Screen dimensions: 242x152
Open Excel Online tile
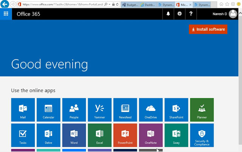[x=99, y=135]
